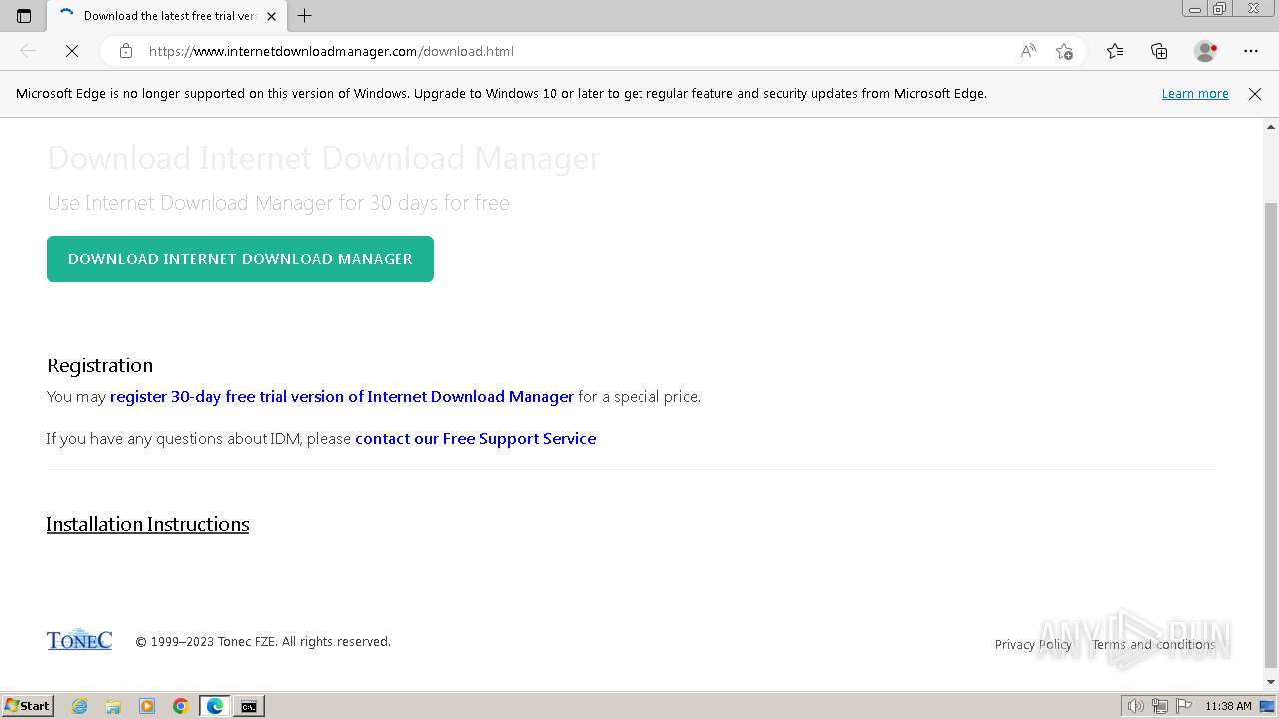Click the show desktop tray monitor icon
The width and height of the screenshot is (1279, 719).
[x=1267, y=706]
